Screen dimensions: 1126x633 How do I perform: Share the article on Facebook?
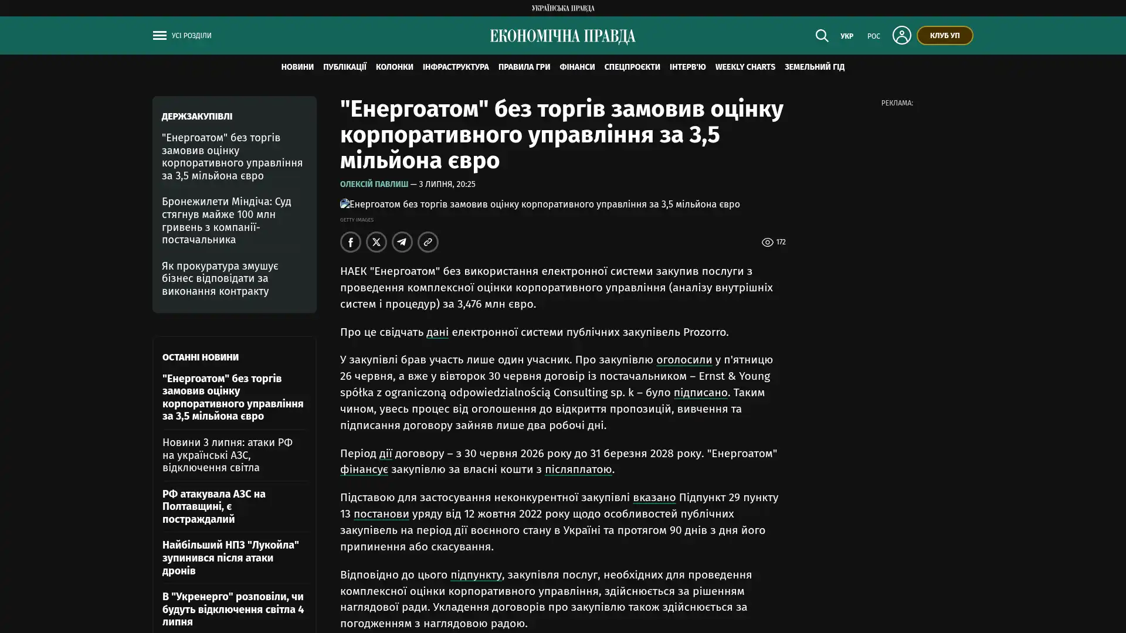pyautogui.click(x=351, y=242)
